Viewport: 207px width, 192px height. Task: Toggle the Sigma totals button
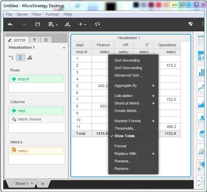(20, 57)
